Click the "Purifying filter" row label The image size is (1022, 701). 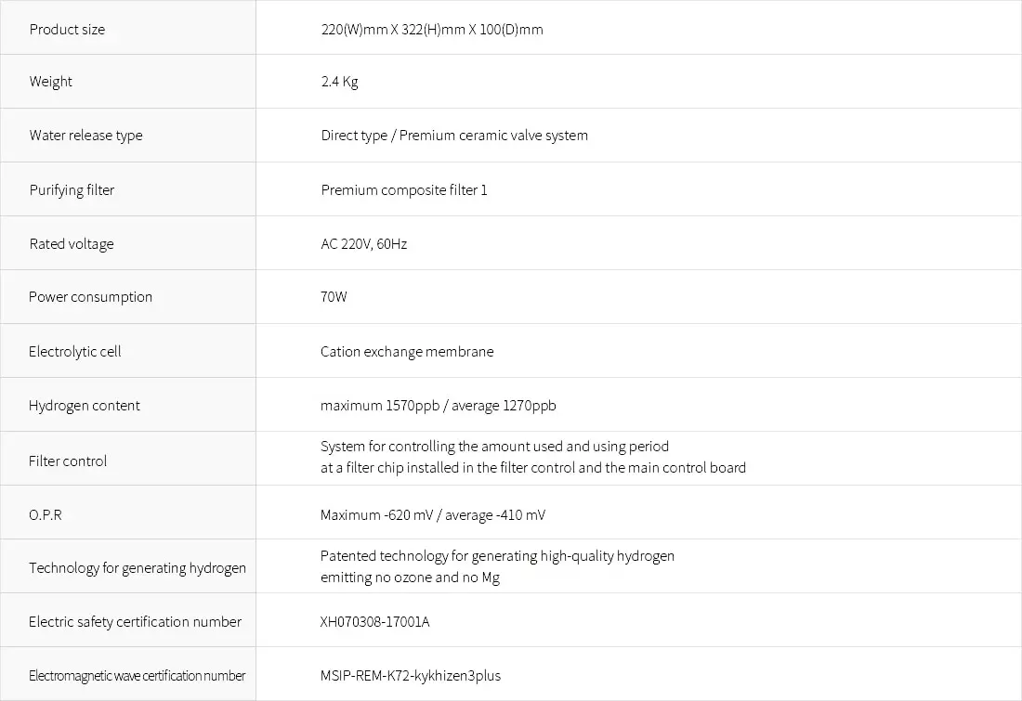coord(72,190)
